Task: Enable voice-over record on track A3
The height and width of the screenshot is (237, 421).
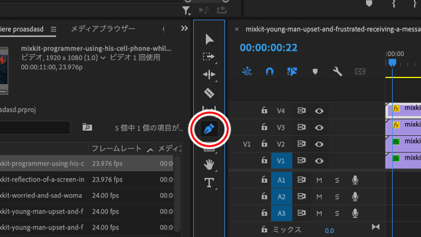Action: (x=355, y=213)
